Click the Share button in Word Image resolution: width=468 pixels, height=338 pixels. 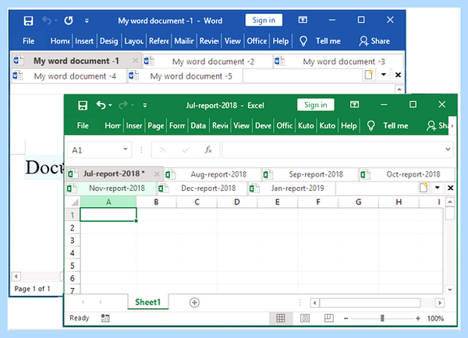(x=374, y=40)
